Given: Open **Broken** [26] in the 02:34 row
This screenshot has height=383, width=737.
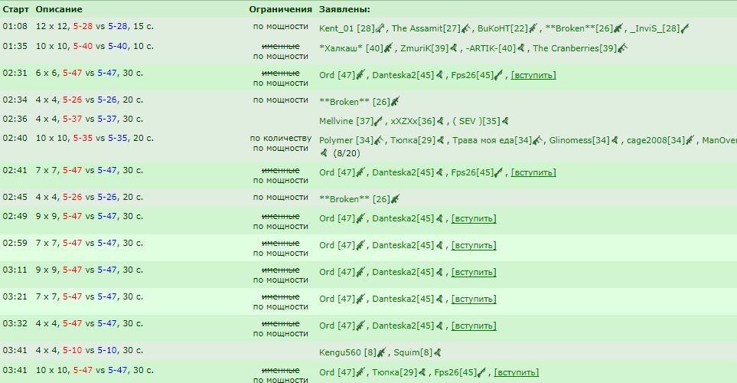Looking at the screenshot, I should [x=354, y=102].
